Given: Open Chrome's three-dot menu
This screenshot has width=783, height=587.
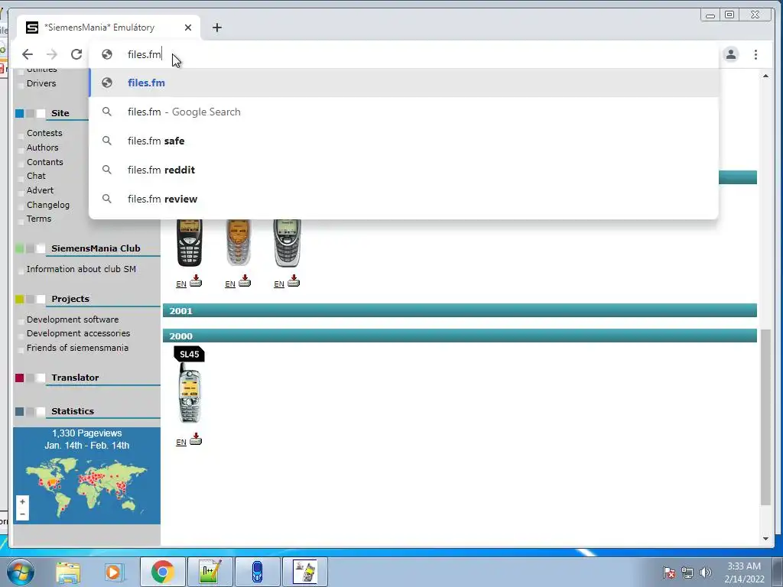Looking at the screenshot, I should 755,54.
